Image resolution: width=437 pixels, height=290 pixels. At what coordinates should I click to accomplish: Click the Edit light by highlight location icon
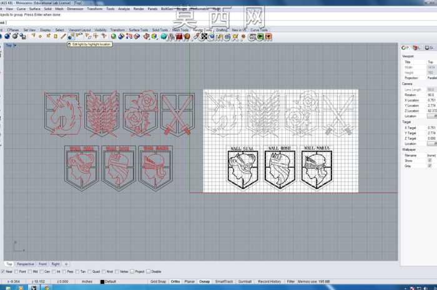coord(71,36)
